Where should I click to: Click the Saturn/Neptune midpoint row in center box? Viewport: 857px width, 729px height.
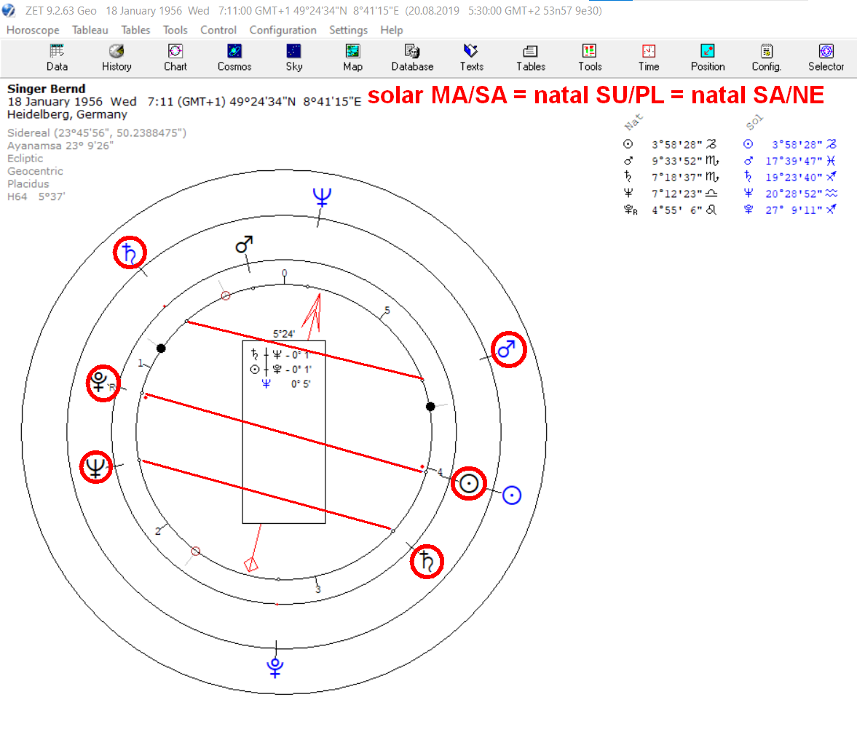(281, 355)
